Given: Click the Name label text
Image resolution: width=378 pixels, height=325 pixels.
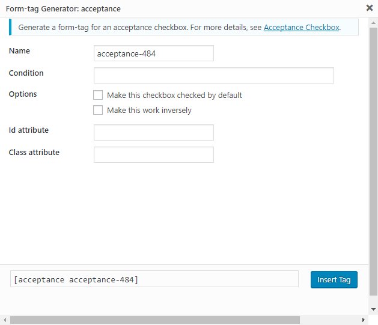Looking at the screenshot, I should tap(19, 51).
